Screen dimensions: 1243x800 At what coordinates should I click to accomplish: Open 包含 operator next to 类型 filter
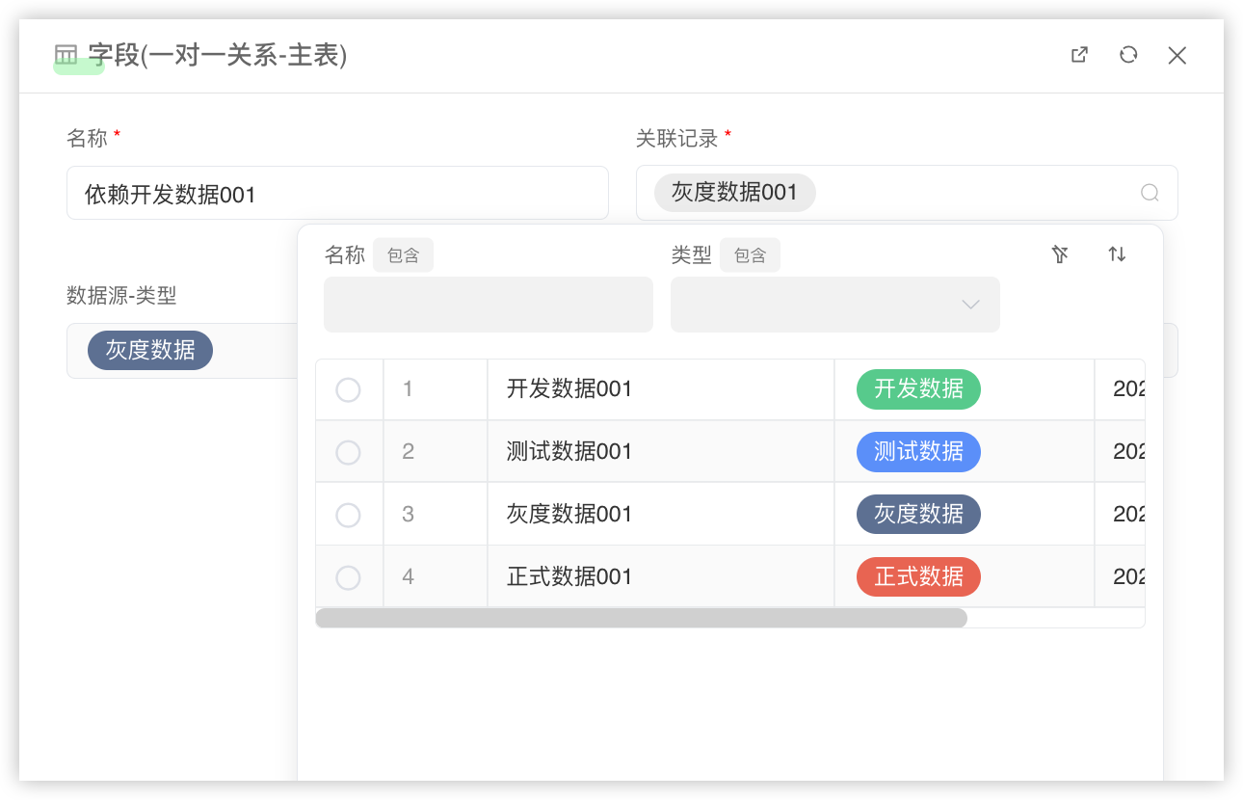pyautogui.click(x=750, y=255)
